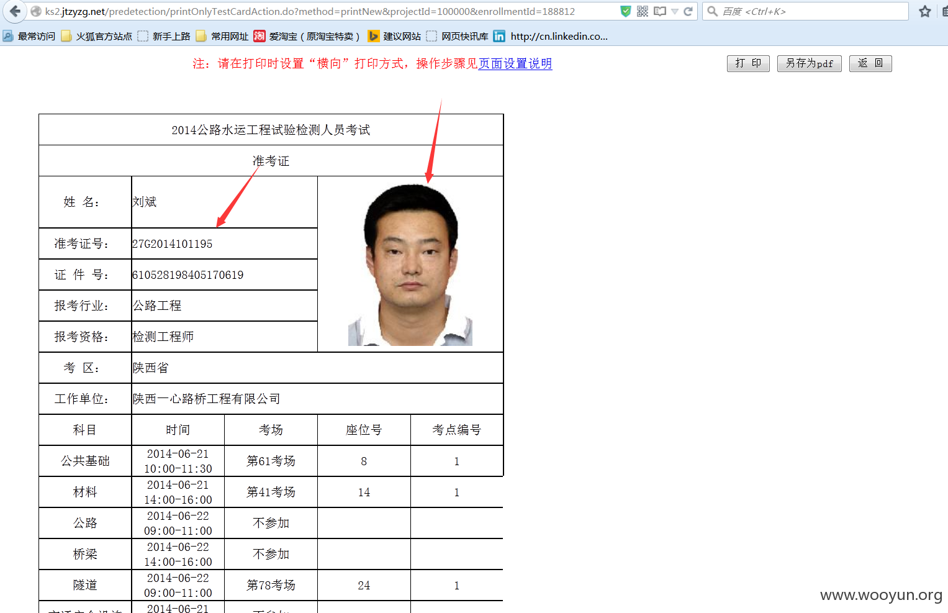This screenshot has width=948, height=613.
Task: Open the 建议网站 bookmark
Action: click(395, 36)
